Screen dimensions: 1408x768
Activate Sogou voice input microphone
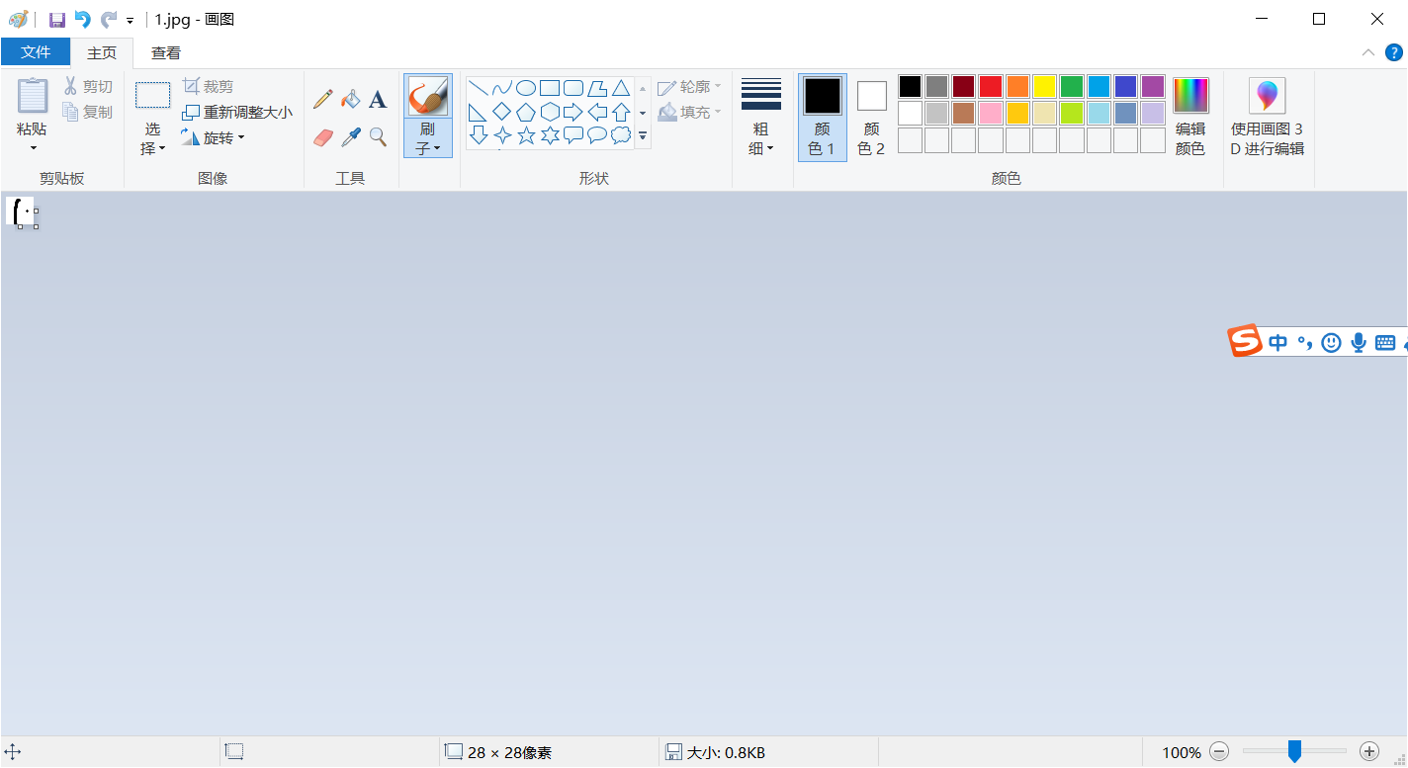1359,343
